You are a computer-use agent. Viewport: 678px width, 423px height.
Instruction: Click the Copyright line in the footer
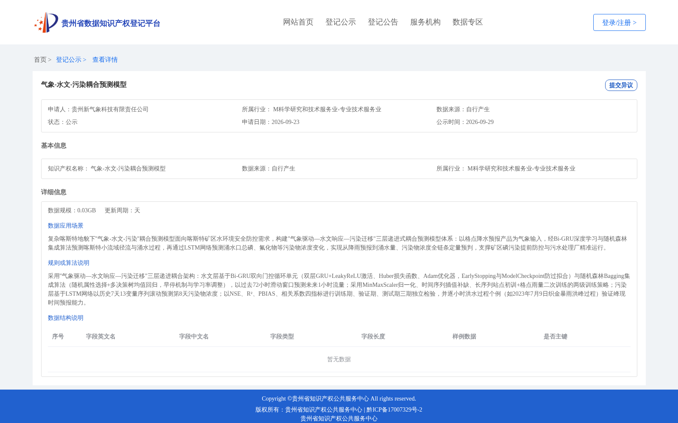339,398
